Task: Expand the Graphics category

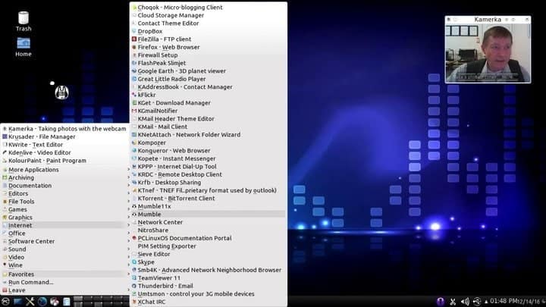Action: 64,218
